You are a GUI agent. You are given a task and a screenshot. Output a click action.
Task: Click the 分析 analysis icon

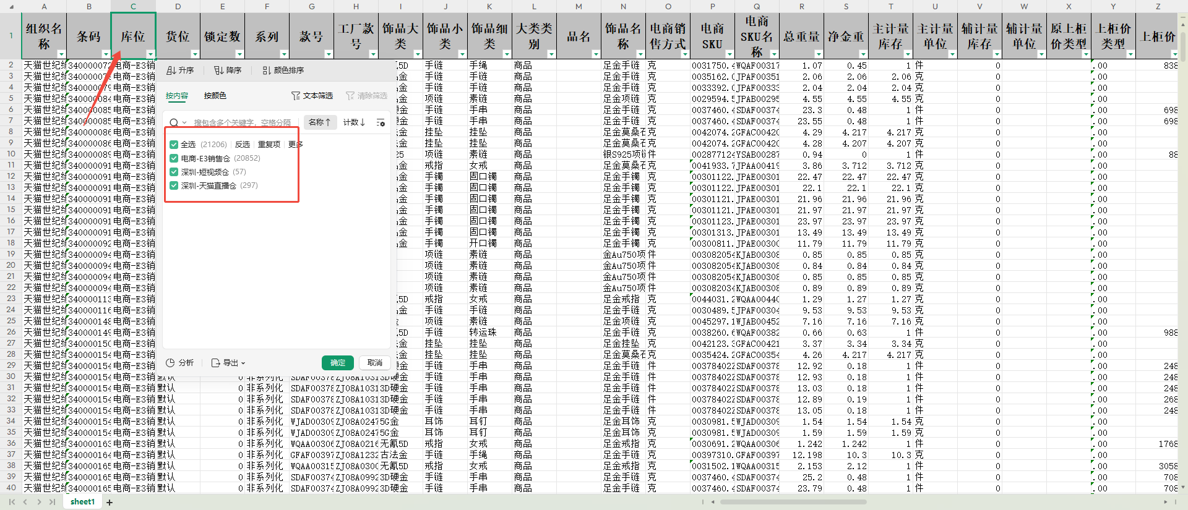171,363
